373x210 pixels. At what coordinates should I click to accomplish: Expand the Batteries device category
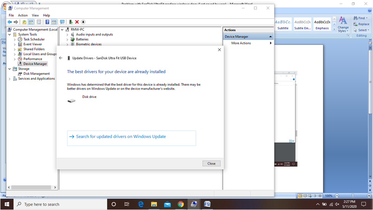coord(67,39)
